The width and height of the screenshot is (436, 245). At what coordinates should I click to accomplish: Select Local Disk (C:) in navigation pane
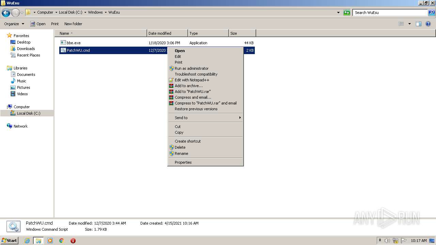[27, 113]
